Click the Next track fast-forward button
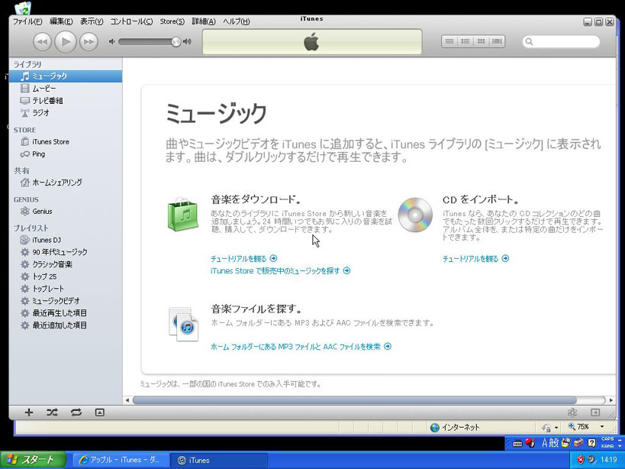The image size is (625, 469). tap(89, 42)
